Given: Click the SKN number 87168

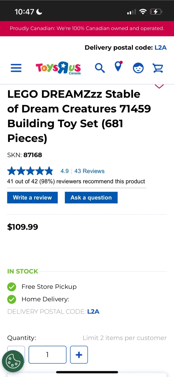Looking at the screenshot, I should coord(33,155).
